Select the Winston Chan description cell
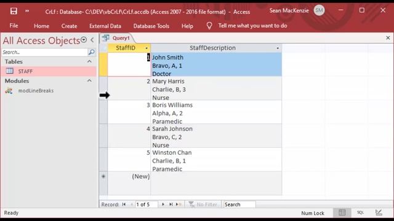The width and height of the screenshot is (394, 221). point(216,160)
